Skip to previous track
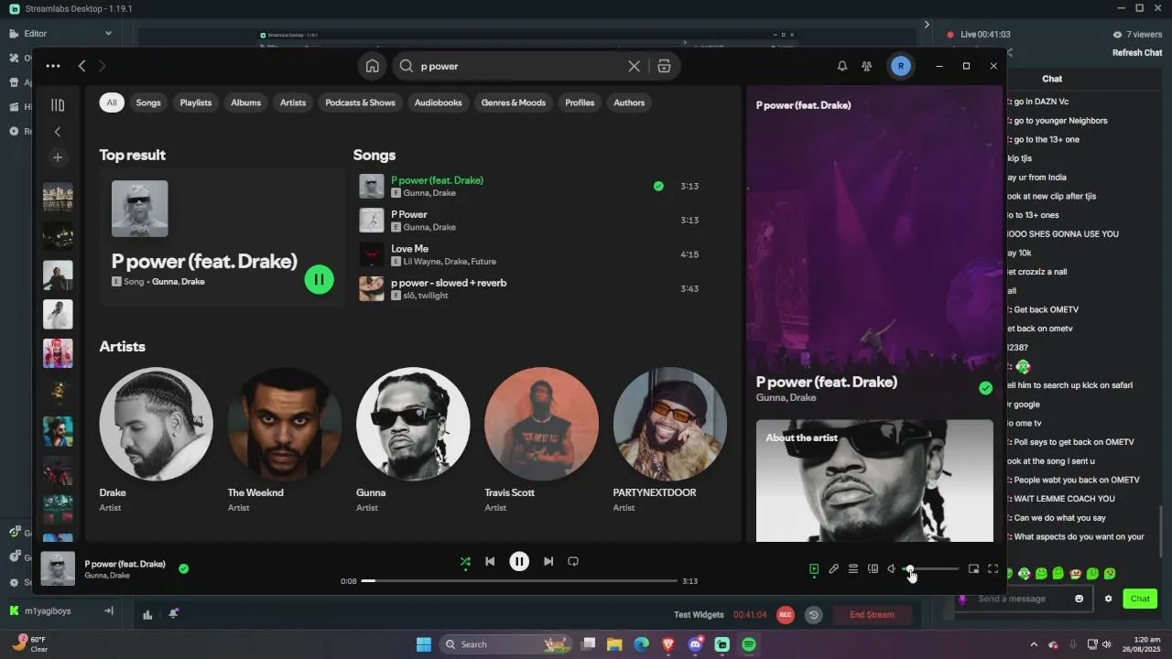Image resolution: width=1172 pixels, height=659 pixels. coord(490,561)
